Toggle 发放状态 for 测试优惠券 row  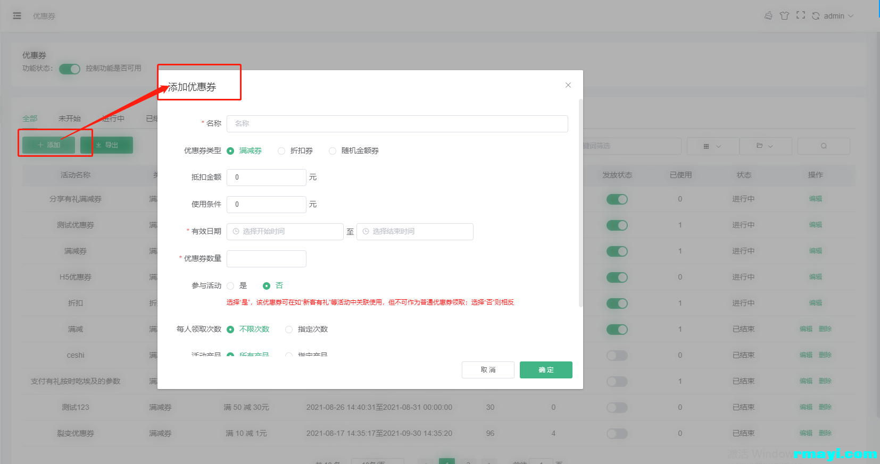[617, 225]
